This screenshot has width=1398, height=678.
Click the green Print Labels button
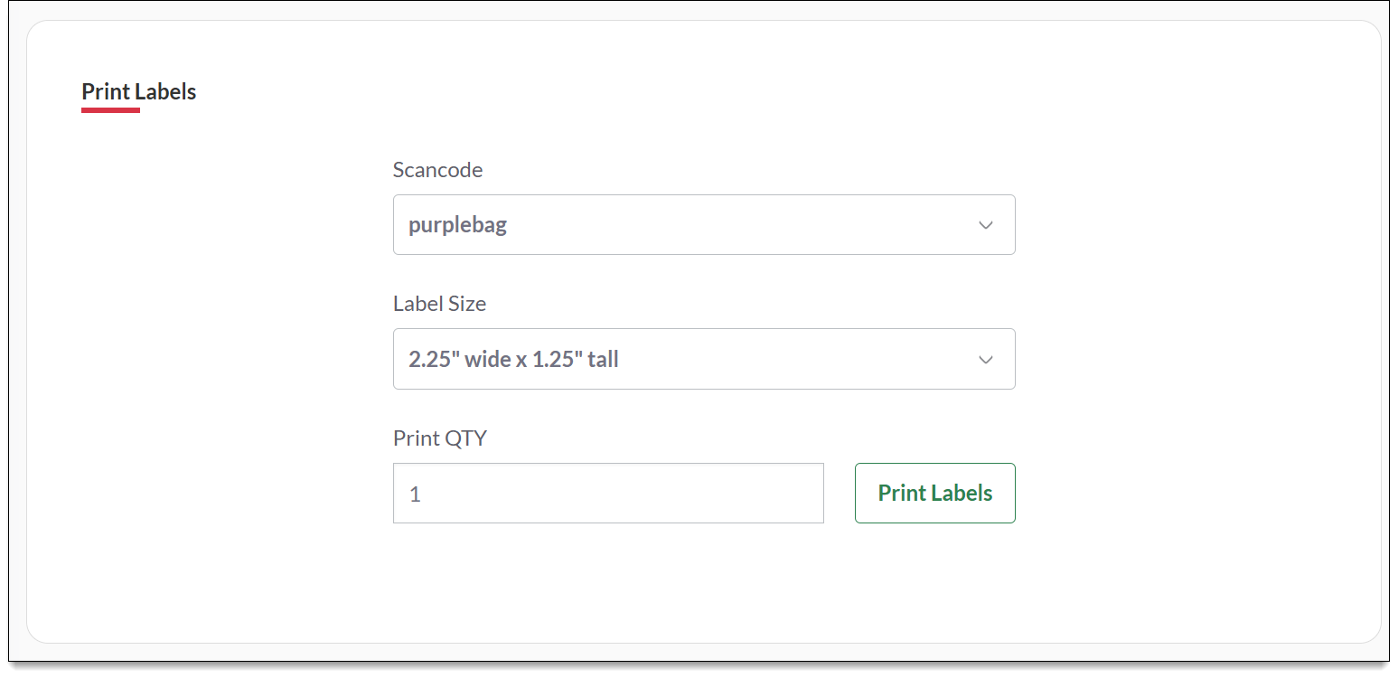(934, 494)
